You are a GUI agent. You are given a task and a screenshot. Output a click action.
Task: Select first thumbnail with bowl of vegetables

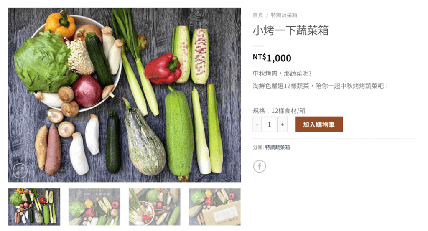[x=34, y=207]
